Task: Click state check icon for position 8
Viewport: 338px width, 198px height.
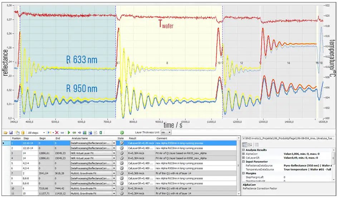Action: pyautogui.click(x=122, y=178)
